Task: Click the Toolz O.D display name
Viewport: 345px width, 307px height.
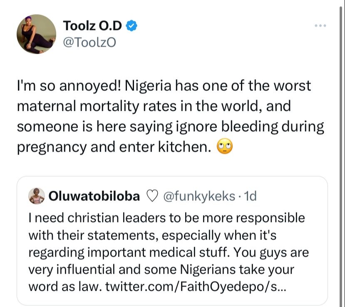Action: (92, 25)
